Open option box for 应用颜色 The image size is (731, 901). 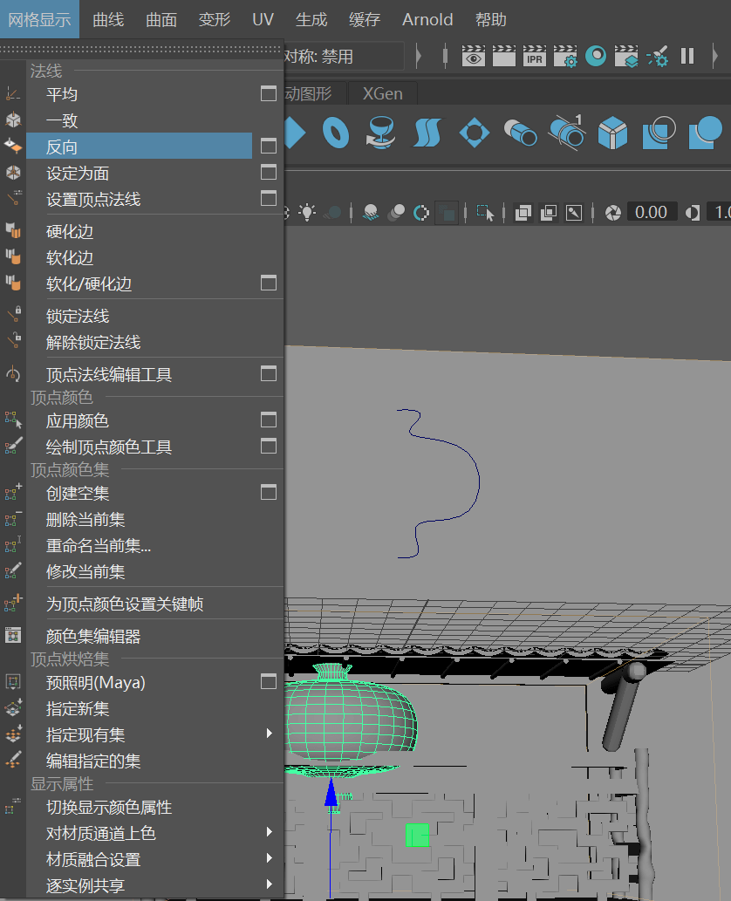pyautogui.click(x=269, y=420)
